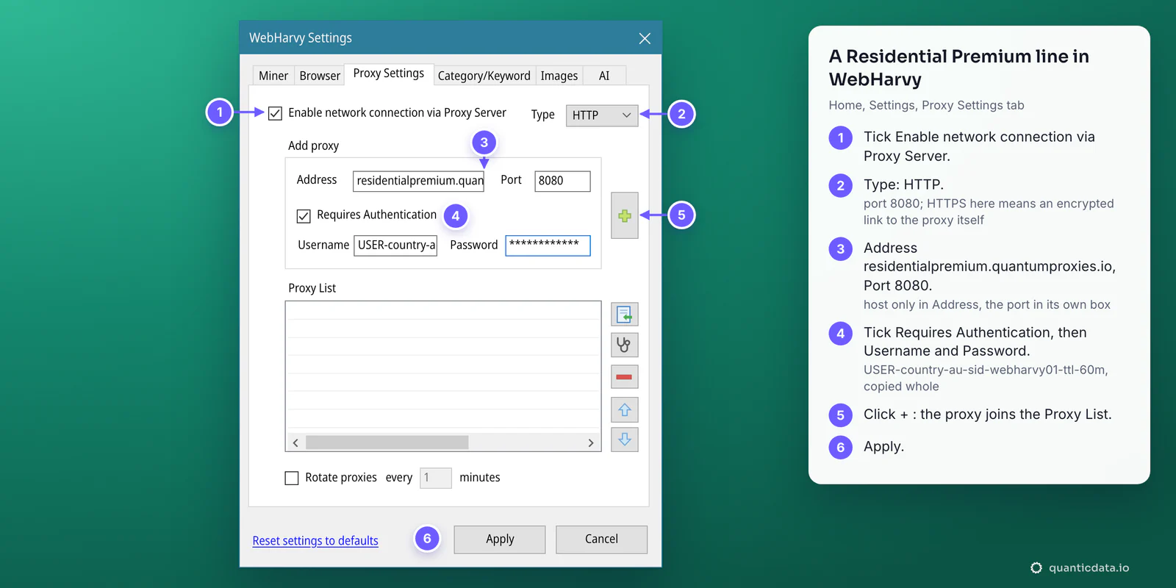The width and height of the screenshot is (1176, 588).
Task: Click the "WebHarvy Settings" title text
Action: pyautogui.click(x=301, y=38)
